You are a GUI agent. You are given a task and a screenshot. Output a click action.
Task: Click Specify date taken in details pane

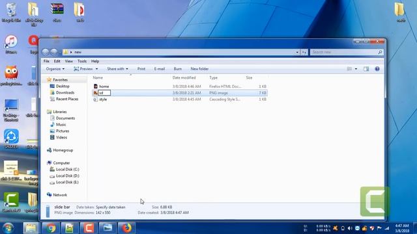[110, 207]
